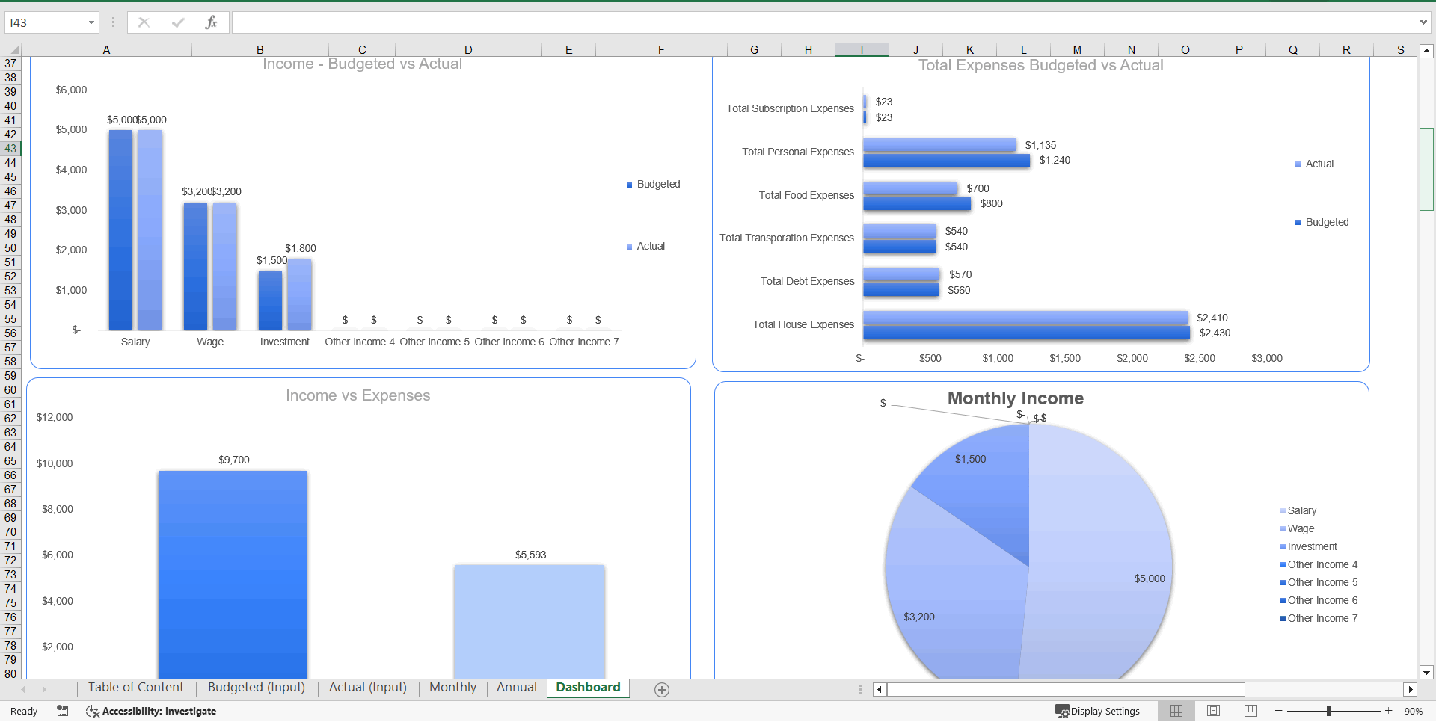1436x722 pixels.
Task: Select row 60 header
Action: pos(10,389)
